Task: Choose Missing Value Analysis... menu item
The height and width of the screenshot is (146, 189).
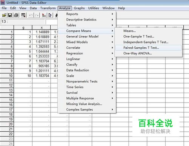Action: tap(87, 104)
